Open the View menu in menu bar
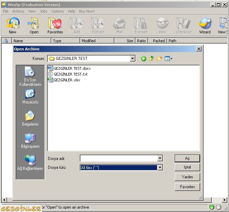 coord(32,11)
